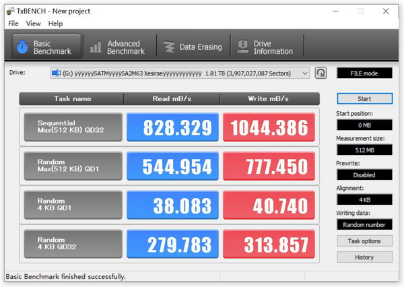This screenshot has width=404, height=287.
Task: Click the 828.329 sequential read result
Action: point(172,127)
